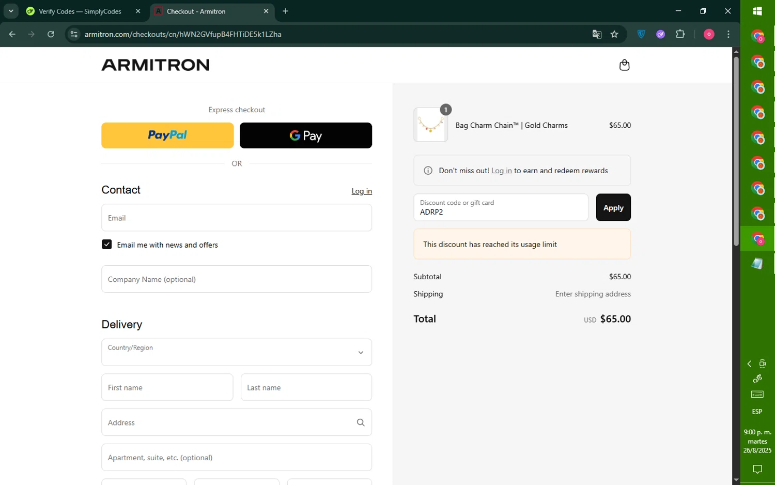The width and height of the screenshot is (775, 485).
Task: Close the Verify Codes SimplyCodes tab
Action: coord(138,11)
